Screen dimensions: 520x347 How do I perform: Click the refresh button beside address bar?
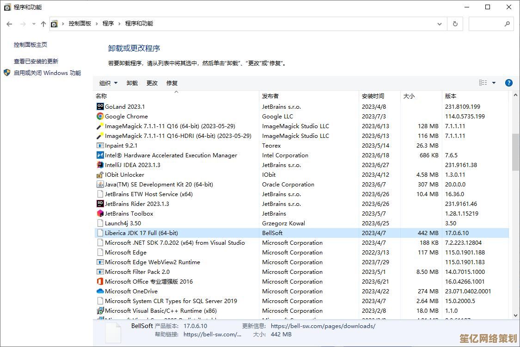click(x=455, y=24)
